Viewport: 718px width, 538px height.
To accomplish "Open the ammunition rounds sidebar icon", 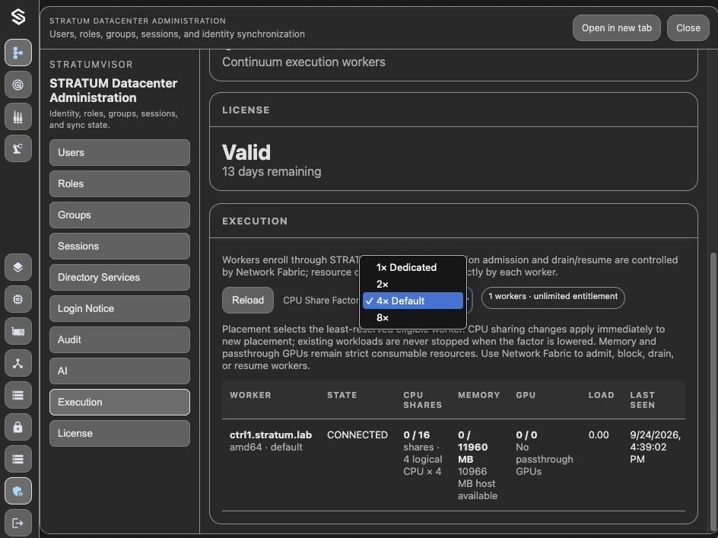I will (x=18, y=117).
